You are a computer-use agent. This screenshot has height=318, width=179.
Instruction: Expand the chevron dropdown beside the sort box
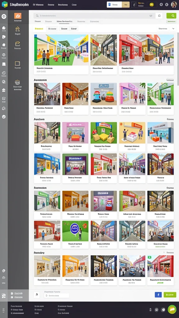pos(173,29)
